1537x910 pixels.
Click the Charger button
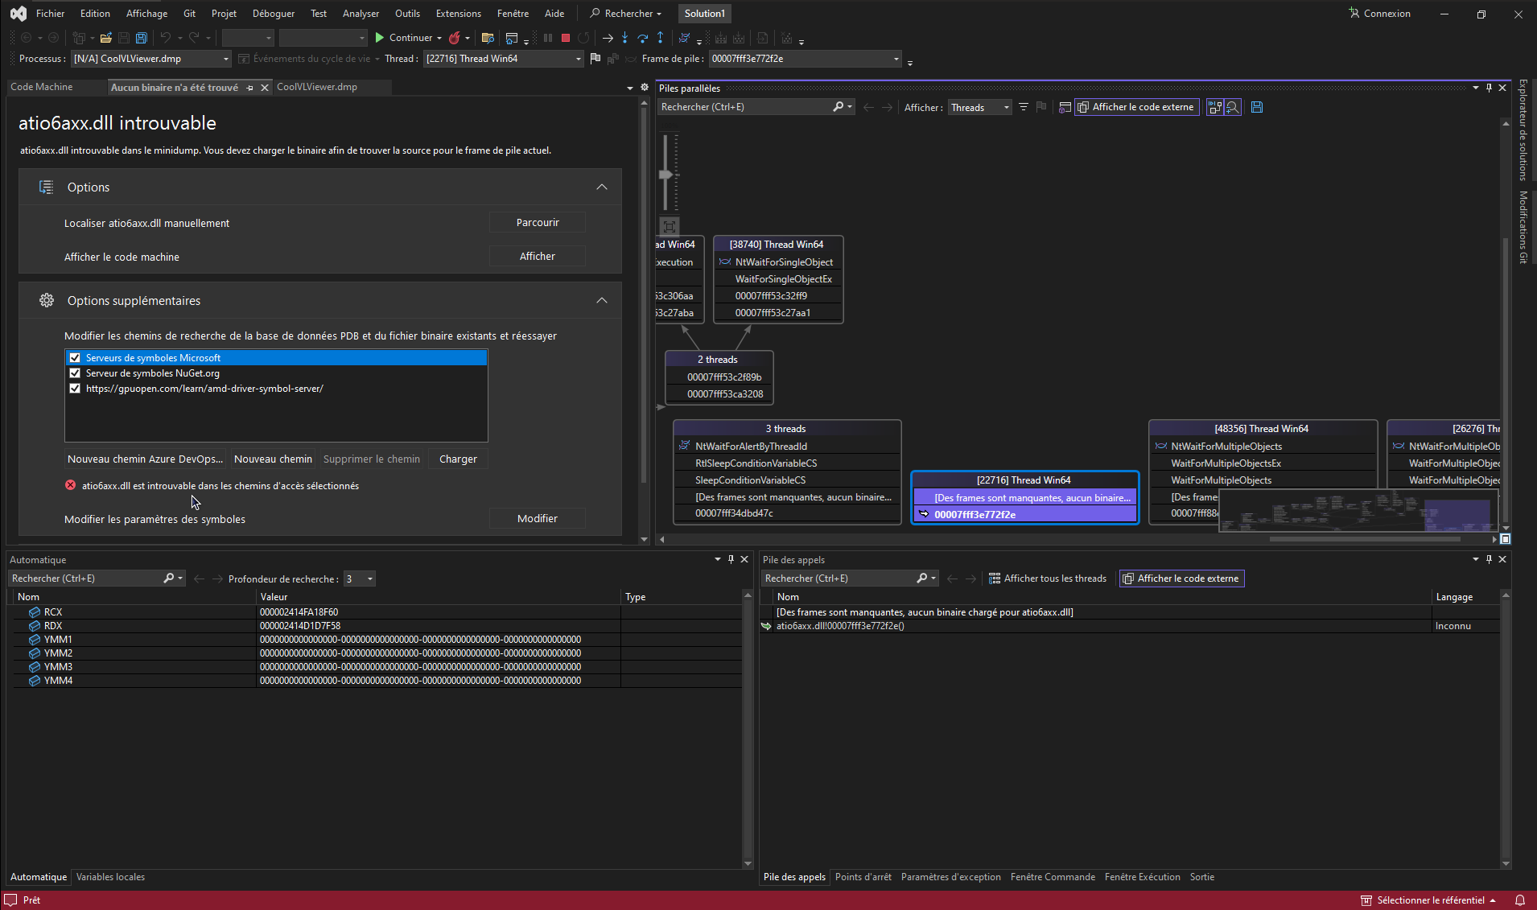[458, 459]
